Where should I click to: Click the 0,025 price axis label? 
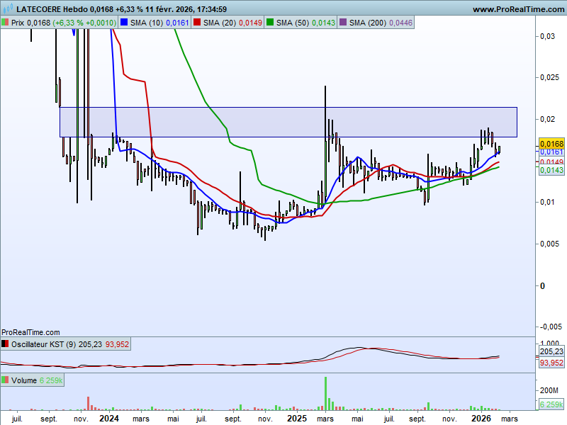point(549,77)
